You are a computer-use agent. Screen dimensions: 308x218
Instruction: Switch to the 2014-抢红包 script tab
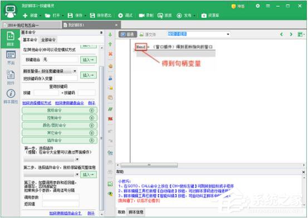31,25
